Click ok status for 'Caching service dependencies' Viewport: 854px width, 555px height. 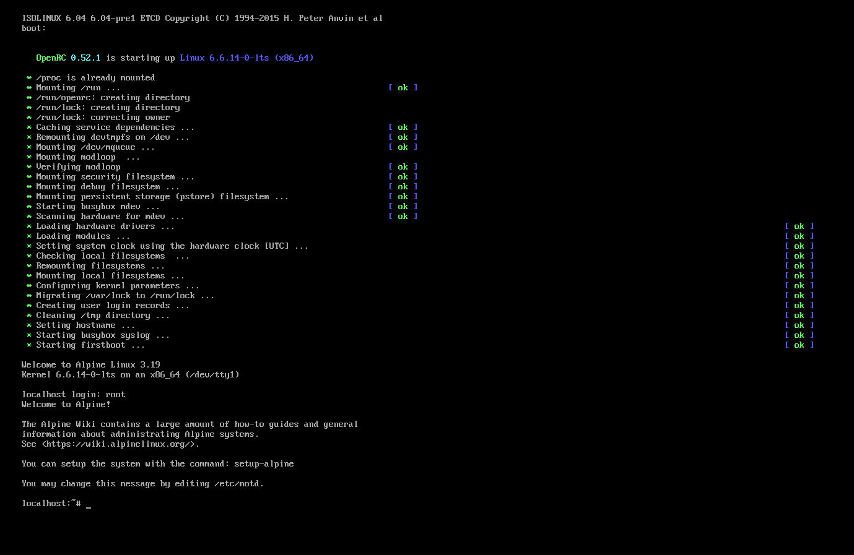tap(403, 127)
